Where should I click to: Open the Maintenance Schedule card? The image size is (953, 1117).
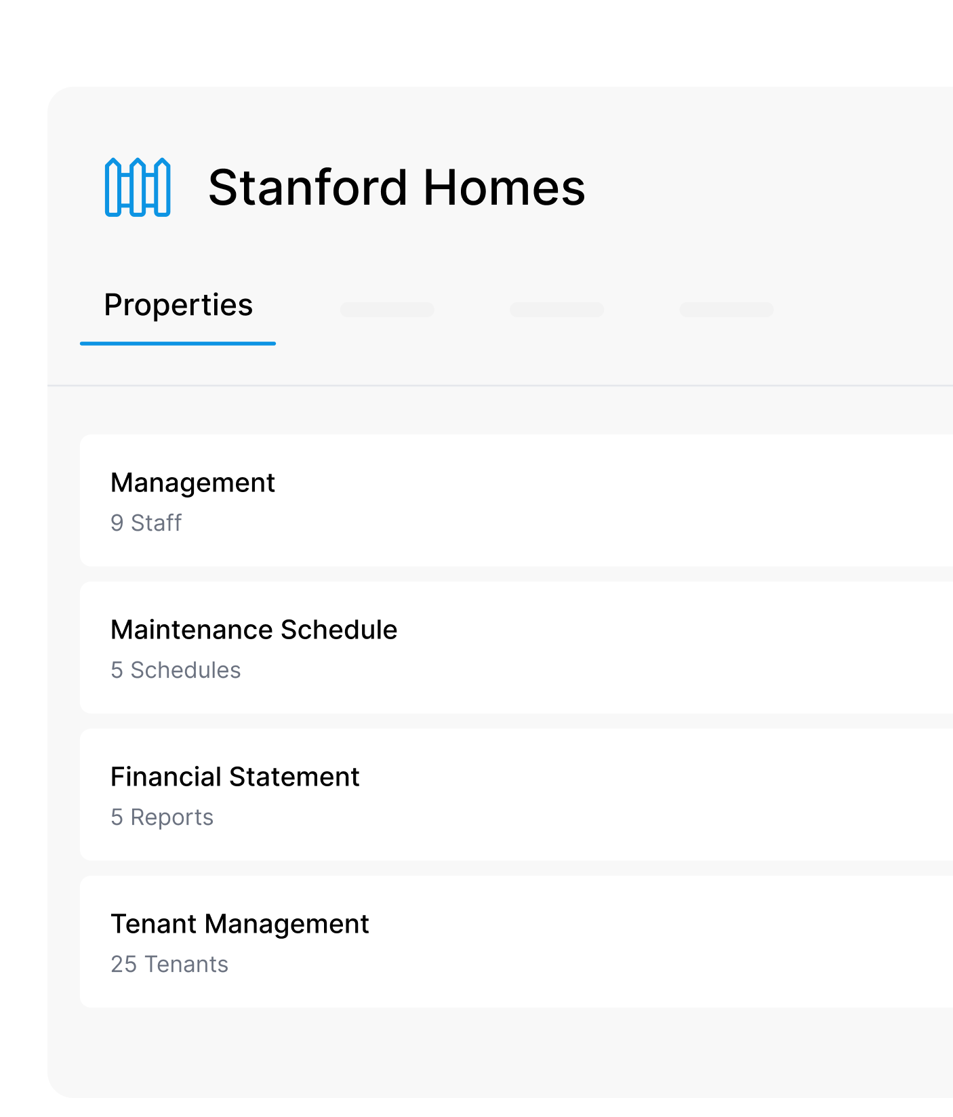474,647
